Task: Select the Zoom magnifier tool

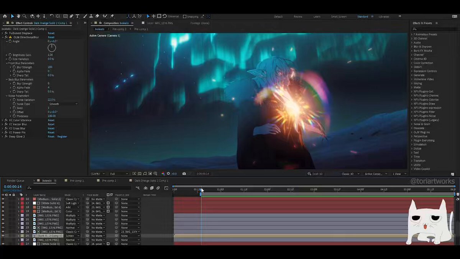Action: tap(24, 16)
